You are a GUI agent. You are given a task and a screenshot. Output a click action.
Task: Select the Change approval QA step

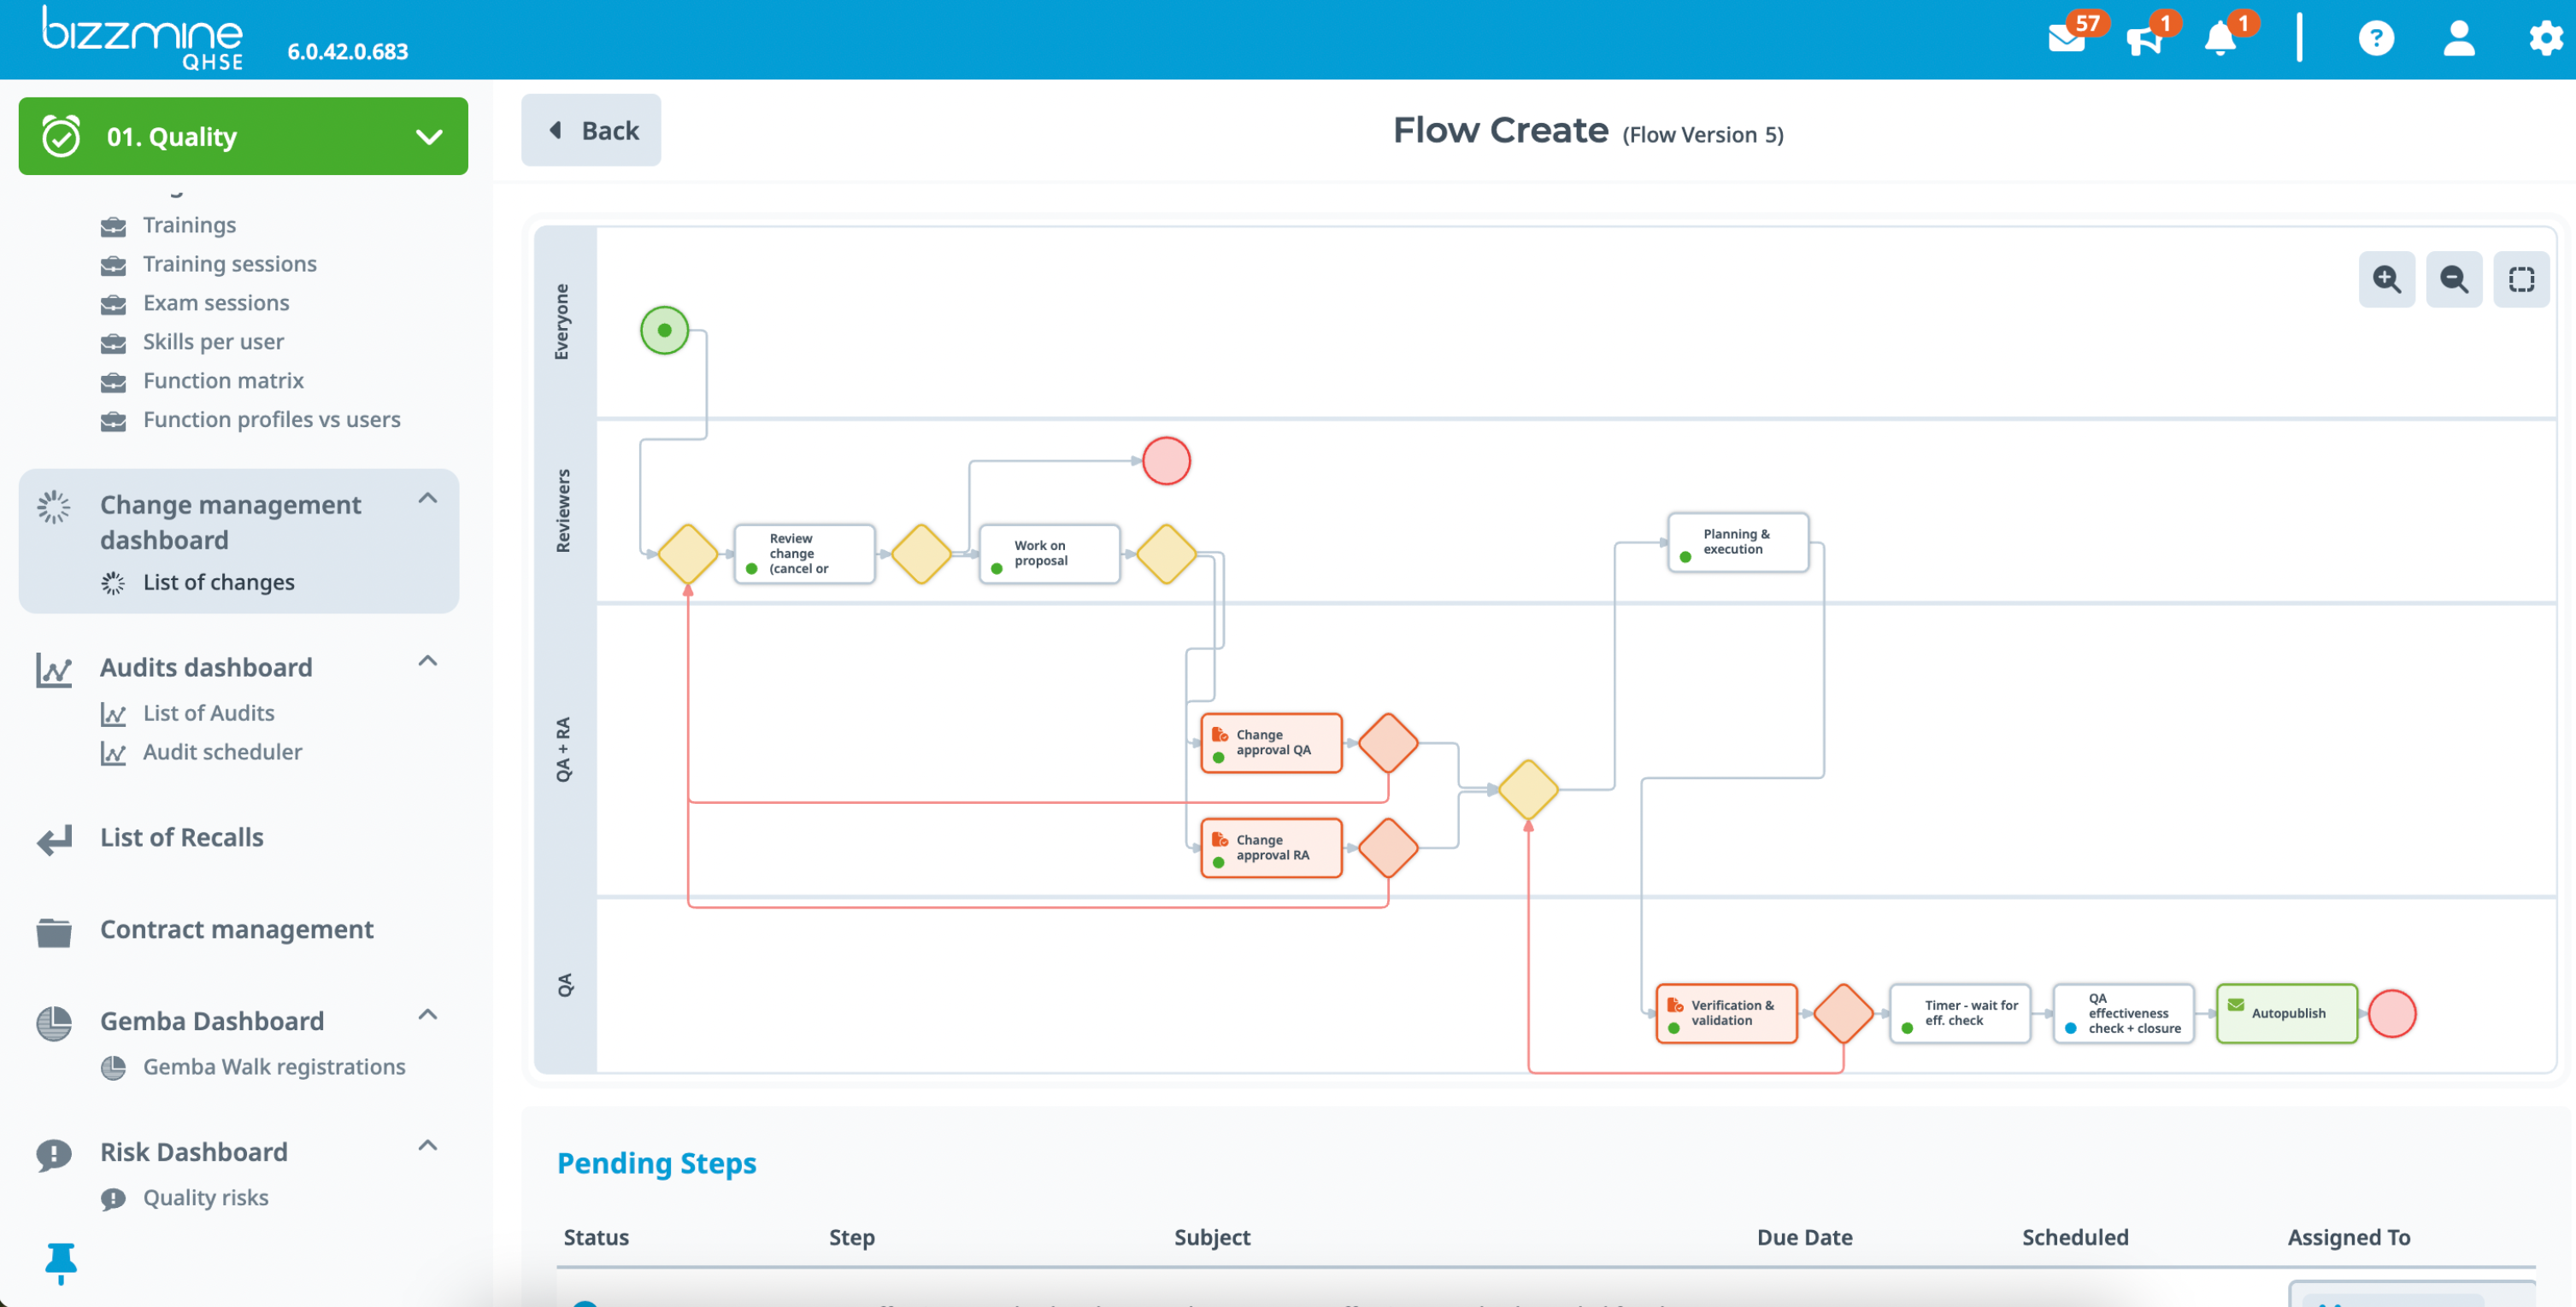(1271, 742)
